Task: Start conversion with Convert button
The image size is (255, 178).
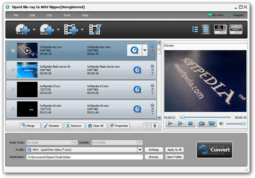Action: pos(214,150)
